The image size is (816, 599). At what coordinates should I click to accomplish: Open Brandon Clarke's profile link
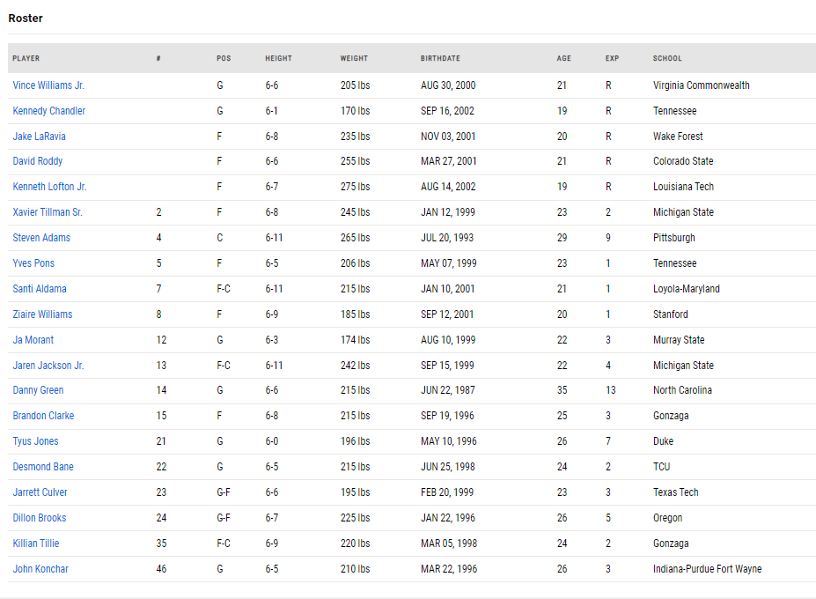pos(43,416)
